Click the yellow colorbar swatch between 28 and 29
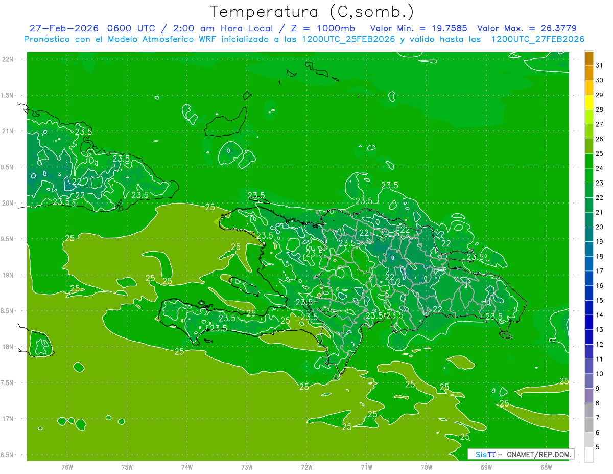The height and width of the screenshot is (474, 613). [x=589, y=102]
